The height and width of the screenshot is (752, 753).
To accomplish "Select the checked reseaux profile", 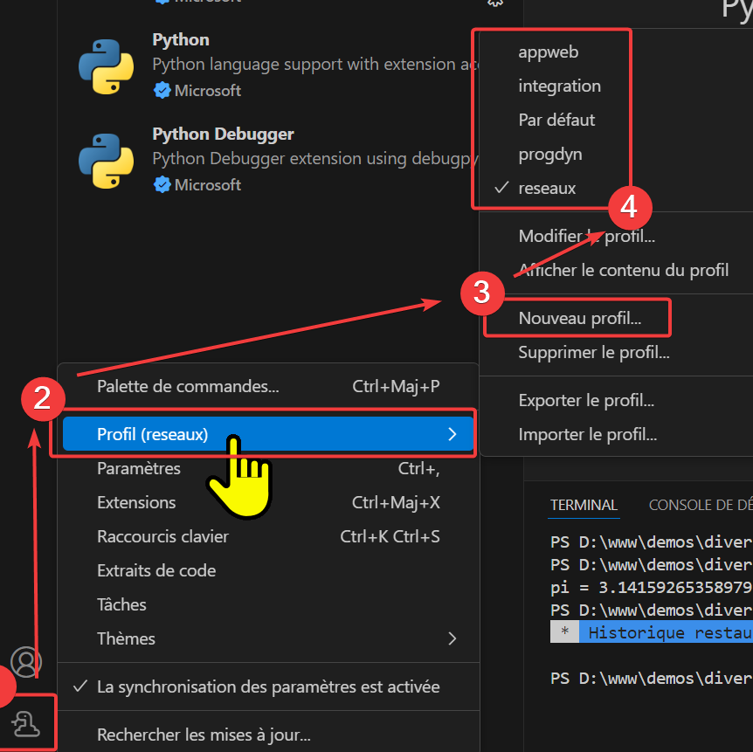I will pos(547,188).
